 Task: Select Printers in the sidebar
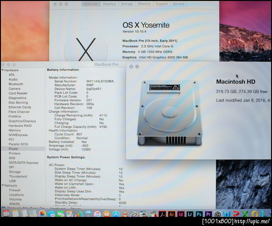pos(15,153)
